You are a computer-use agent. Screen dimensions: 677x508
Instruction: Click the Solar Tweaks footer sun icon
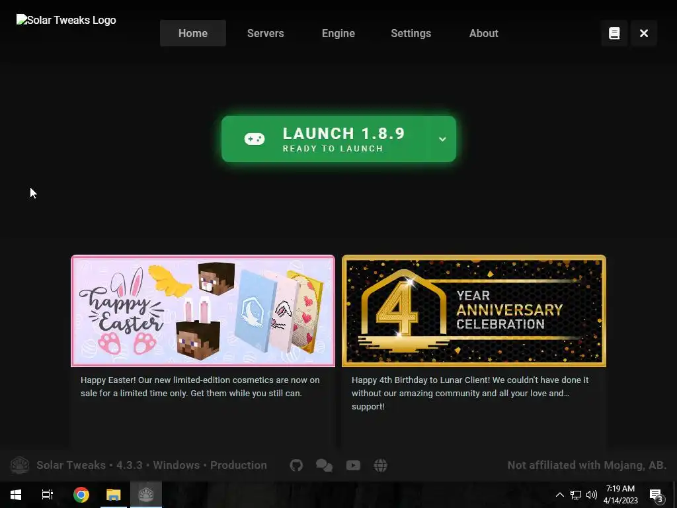coord(19,465)
